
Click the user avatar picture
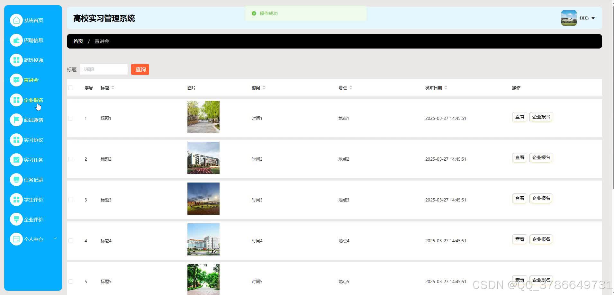click(x=569, y=18)
